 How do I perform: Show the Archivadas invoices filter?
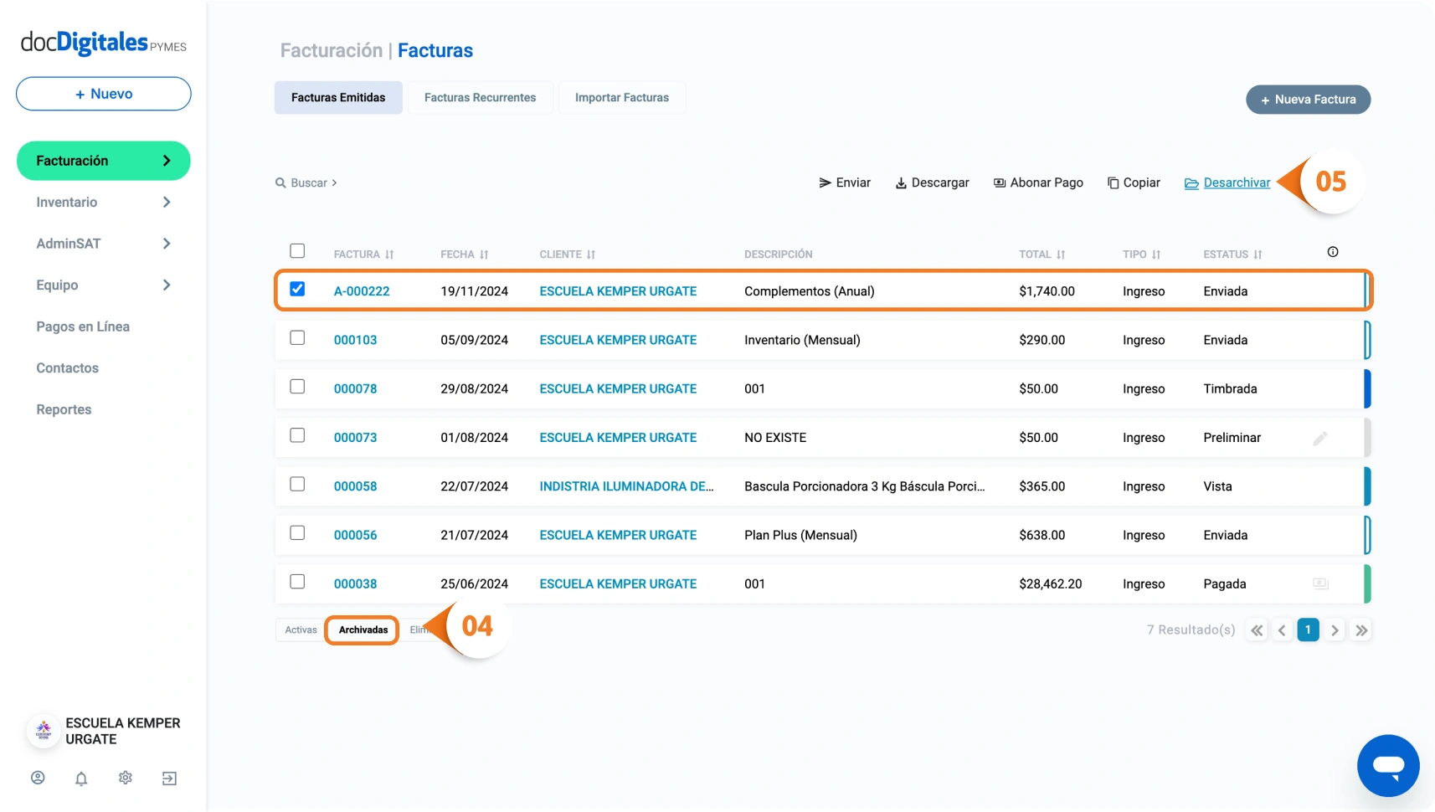363,630
